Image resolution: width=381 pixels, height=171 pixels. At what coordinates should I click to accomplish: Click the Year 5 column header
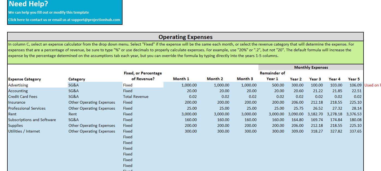coord(354,79)
